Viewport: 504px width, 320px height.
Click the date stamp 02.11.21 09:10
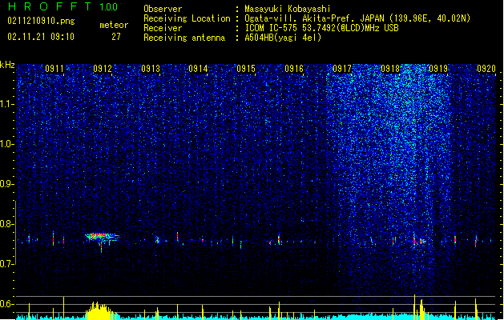click(41, 37)
